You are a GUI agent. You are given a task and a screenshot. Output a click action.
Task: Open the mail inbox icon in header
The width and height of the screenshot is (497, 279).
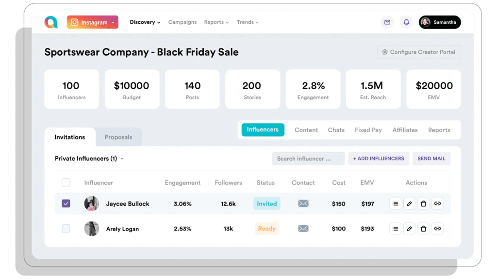pos(387,22)
